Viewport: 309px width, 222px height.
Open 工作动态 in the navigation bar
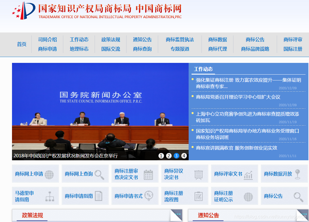(x=79, y=39)
